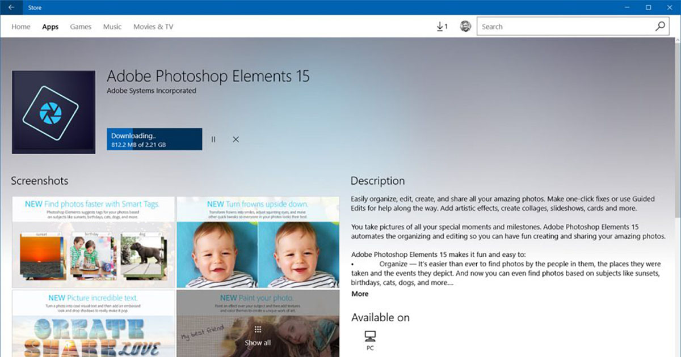Show all screenshots
Image resolution: width=681 pixels, height=357 pixels.
coord(258,335)
